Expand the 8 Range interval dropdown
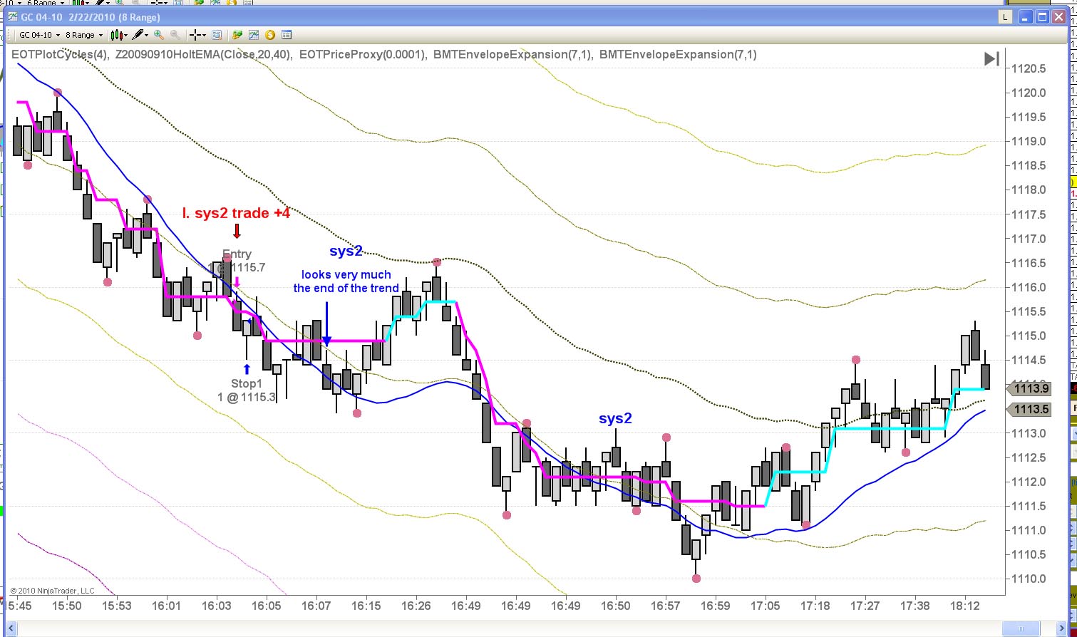This screenshot has height=637, width=1077. pos(83,35)
